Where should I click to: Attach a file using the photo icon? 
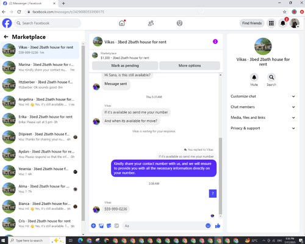pyautogui.click(x=101, y=226)
